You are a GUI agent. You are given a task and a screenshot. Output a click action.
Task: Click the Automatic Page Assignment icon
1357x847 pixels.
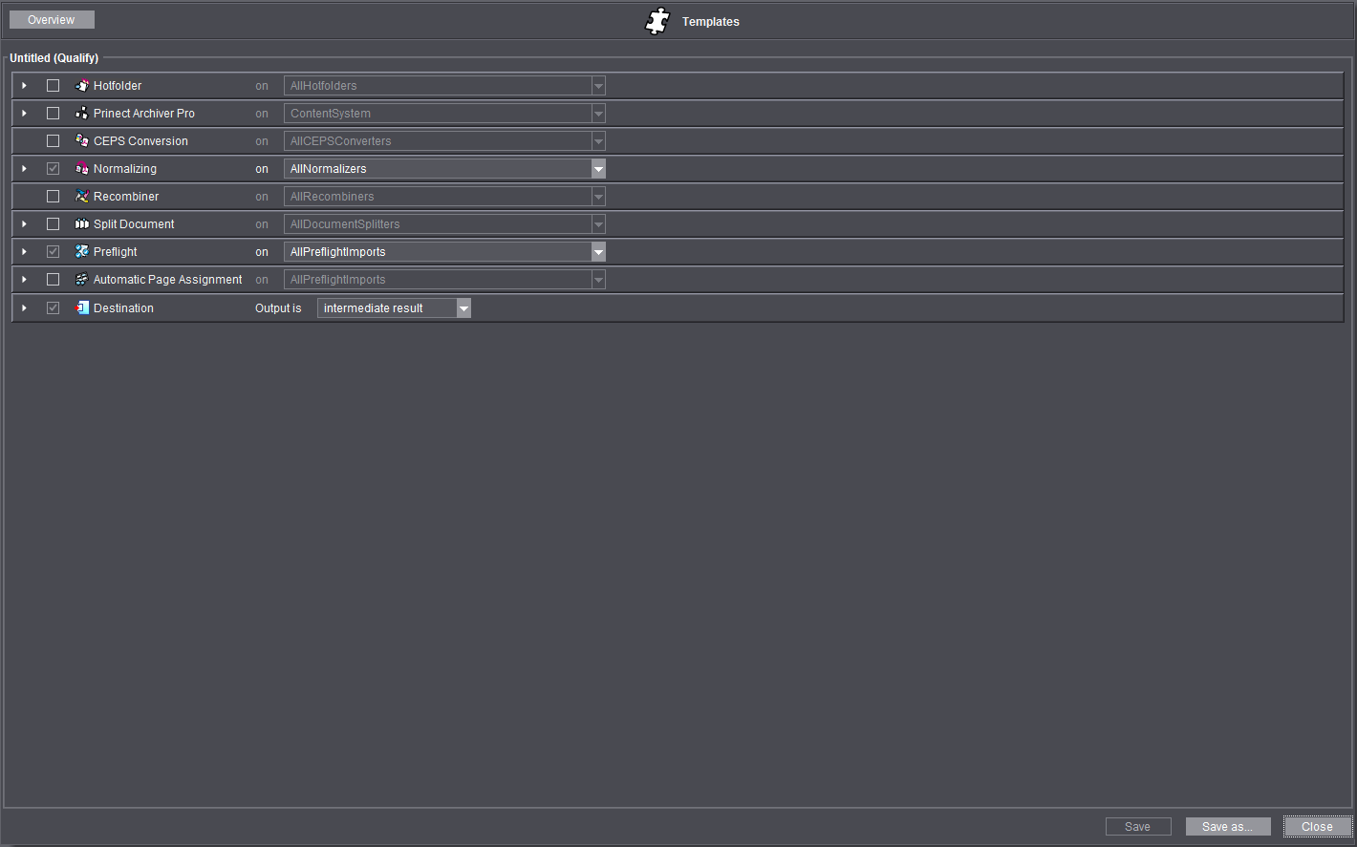82,280
